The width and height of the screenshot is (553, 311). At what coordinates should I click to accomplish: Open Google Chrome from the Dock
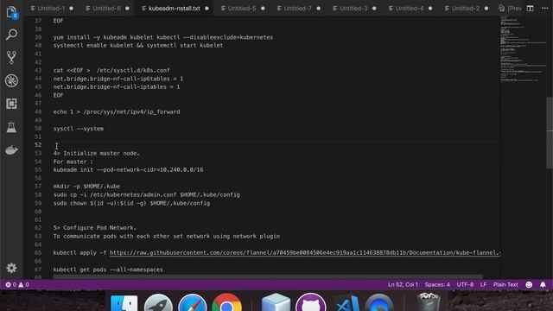click(226, 303)
